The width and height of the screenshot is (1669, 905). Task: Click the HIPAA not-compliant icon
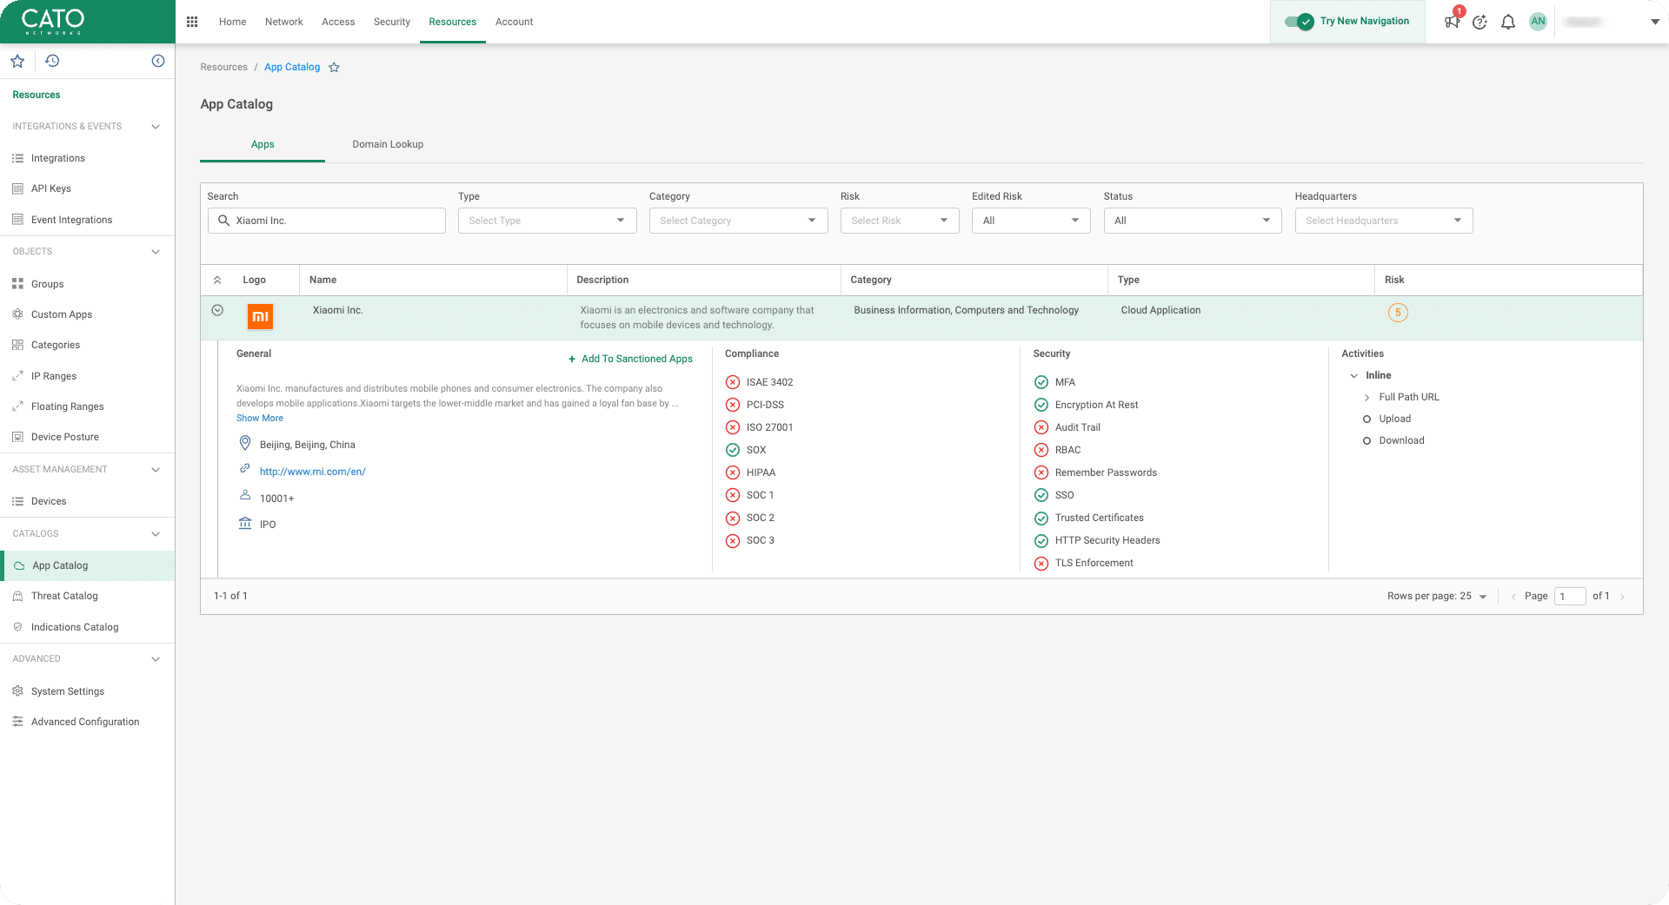pos(733,472)
